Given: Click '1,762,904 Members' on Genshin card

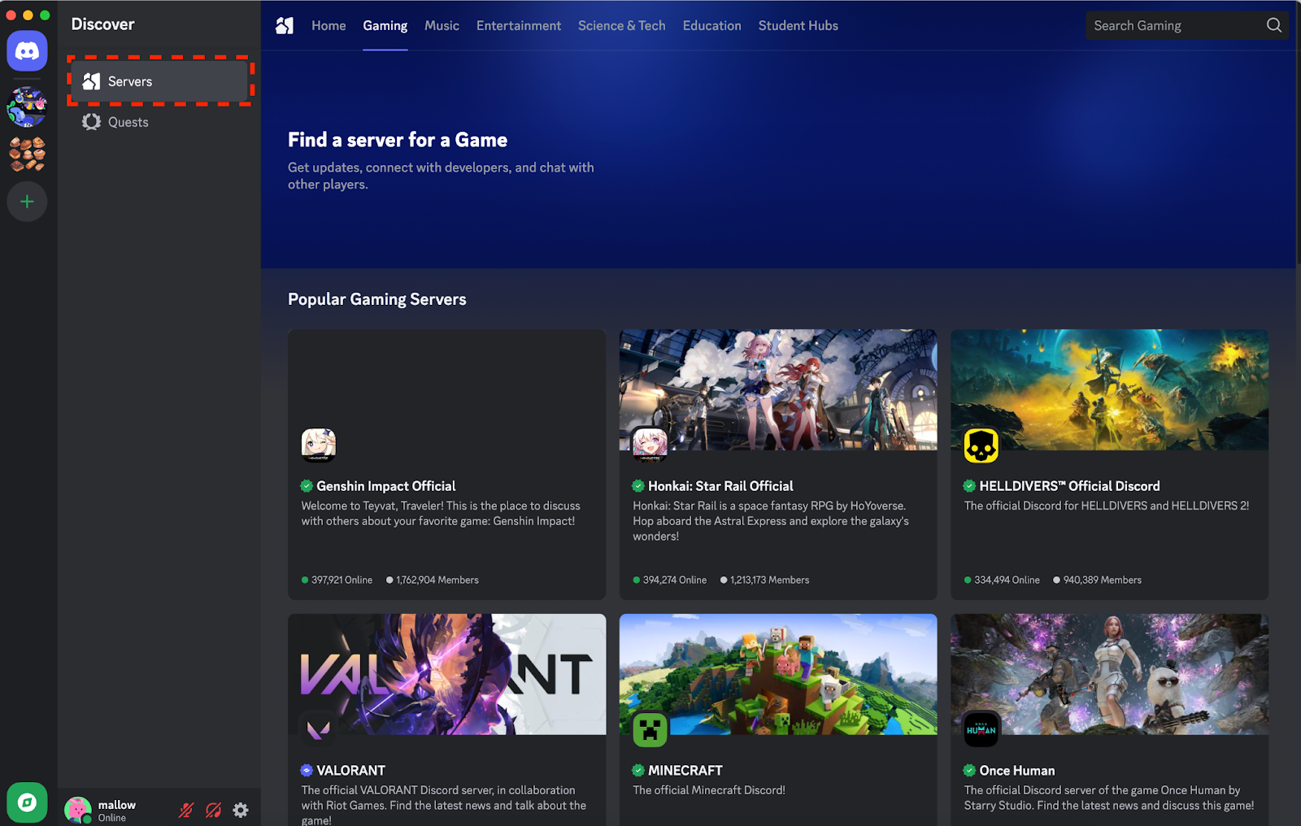Looking at the screenshot, I should pyautogui.click(x=437, y=580).
